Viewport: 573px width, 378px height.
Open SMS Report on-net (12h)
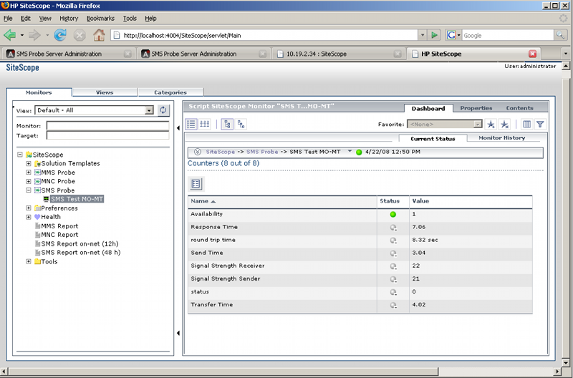[80, 243]
